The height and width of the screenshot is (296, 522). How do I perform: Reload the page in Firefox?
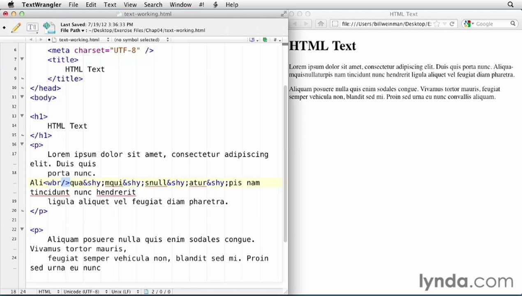pyautogui.click(x=452, y=24)
